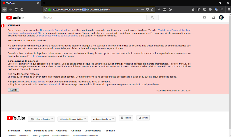231x137 pixels.
Task: Click the site information icon in address bar
Action: [x=46, y=9]
